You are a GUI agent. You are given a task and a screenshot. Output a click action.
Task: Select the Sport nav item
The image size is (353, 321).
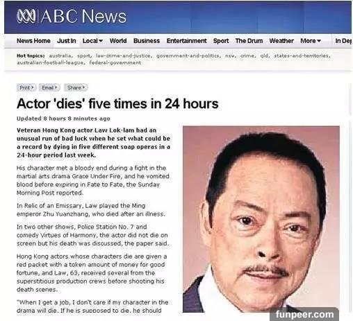(x=221, y=41)
